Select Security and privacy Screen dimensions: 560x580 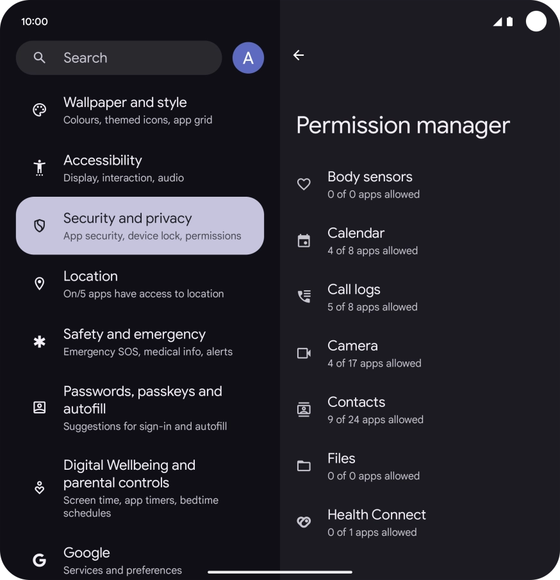pos(140,226)
